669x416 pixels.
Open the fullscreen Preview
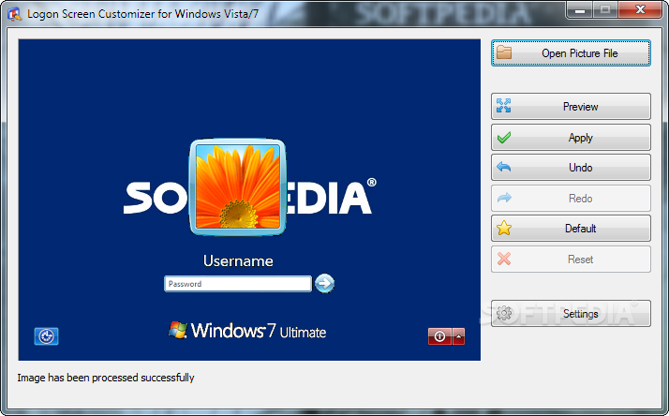click(x=571, y=106)
